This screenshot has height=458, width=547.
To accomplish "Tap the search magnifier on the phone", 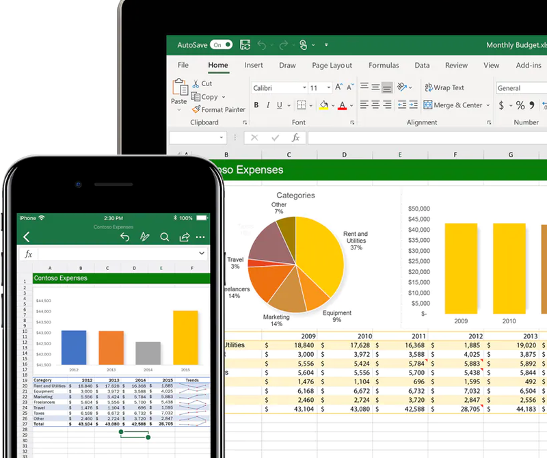I will pyautogui.click(x=164, y=237).
